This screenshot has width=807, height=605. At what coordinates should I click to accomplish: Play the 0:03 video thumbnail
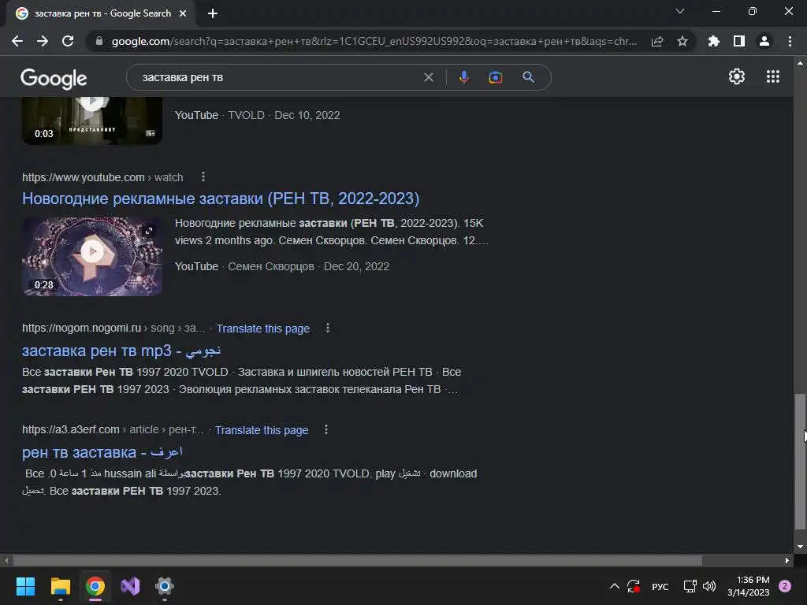[x=92, y=121]
